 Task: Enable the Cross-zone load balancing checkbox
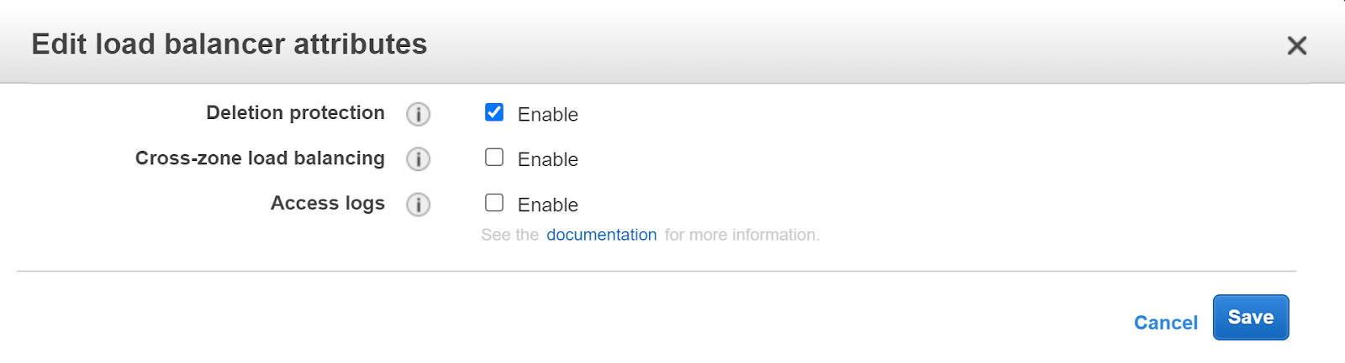click(x=494, y=158)
